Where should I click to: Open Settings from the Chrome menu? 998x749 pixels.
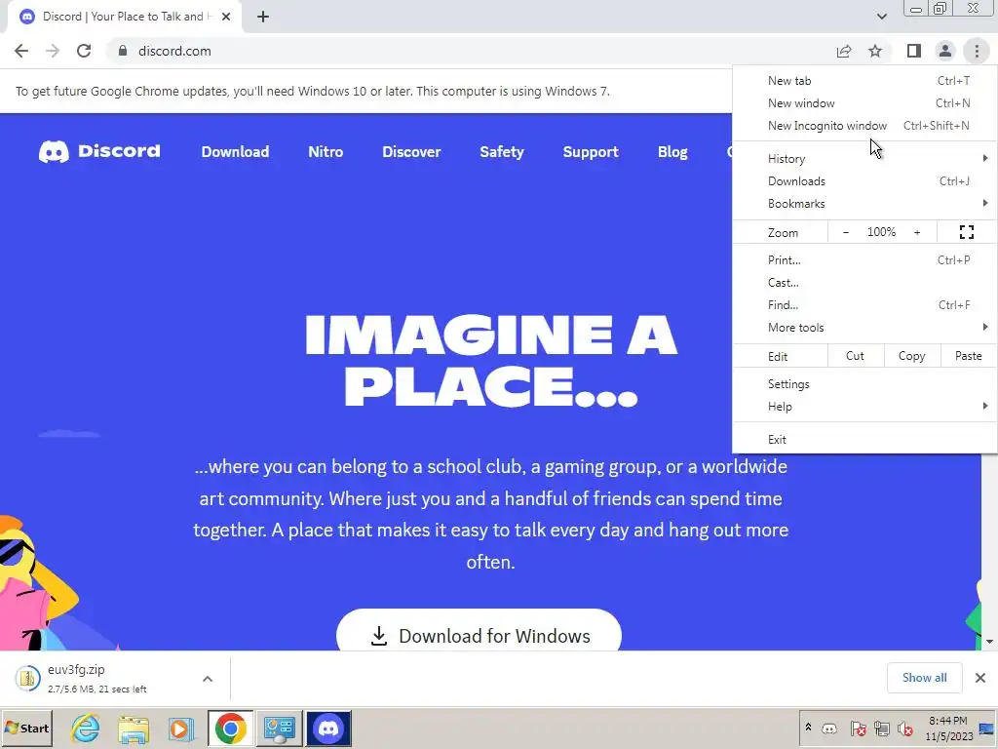864,384
